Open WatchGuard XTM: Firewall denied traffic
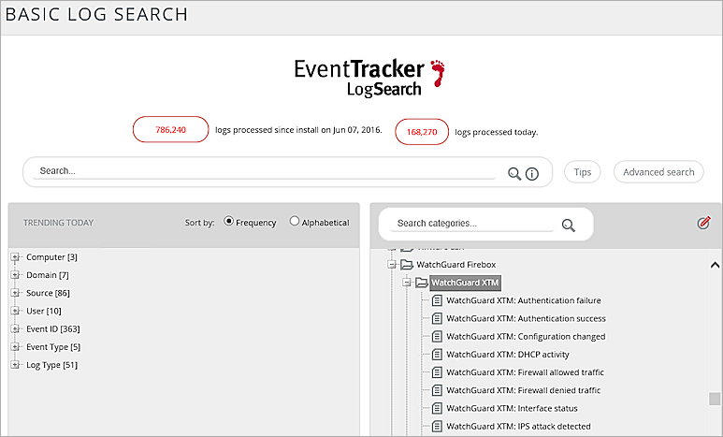The width and height of the screenshot is (723, 437). pos(523,390)
